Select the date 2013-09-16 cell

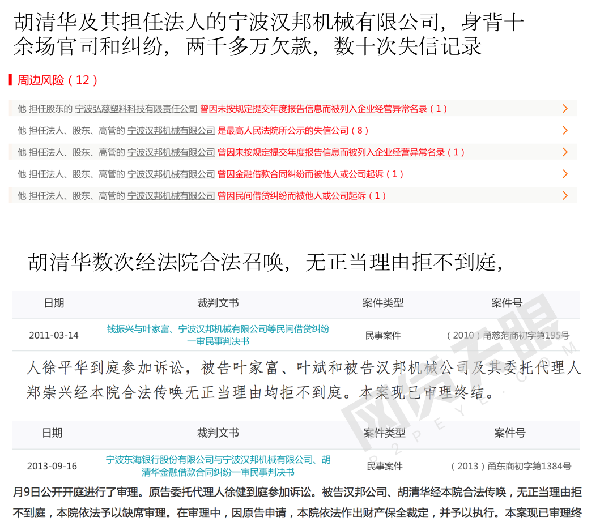[52, 466]
